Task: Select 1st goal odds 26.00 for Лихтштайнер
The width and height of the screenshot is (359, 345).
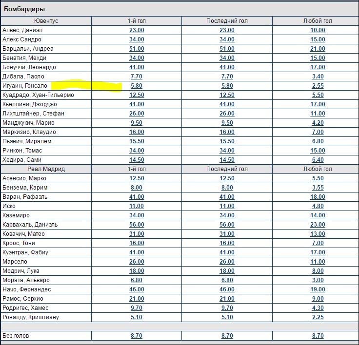Action: (137, 114)
